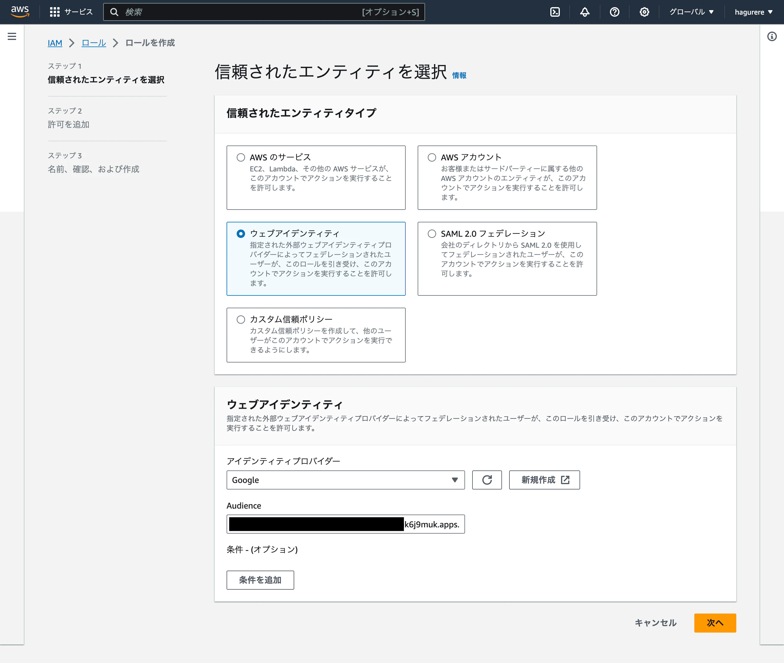Click into the Audience input field
Screen dimensions: 784x663
(345, 524)
